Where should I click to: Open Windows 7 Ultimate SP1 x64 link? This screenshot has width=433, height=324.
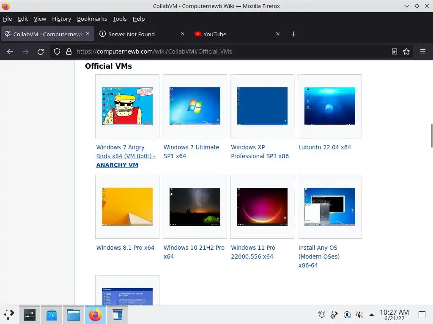pos(192,151)
